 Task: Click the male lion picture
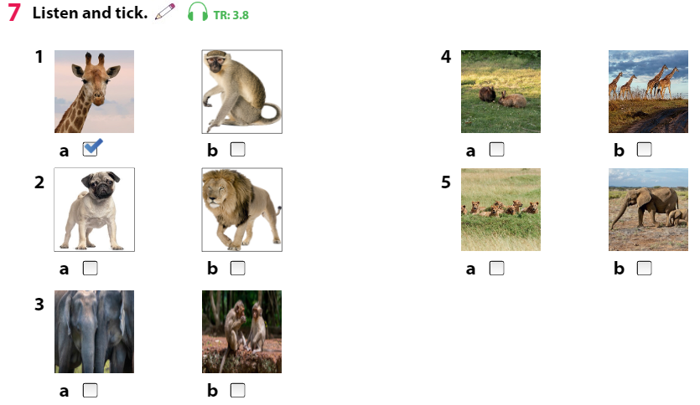241,210
